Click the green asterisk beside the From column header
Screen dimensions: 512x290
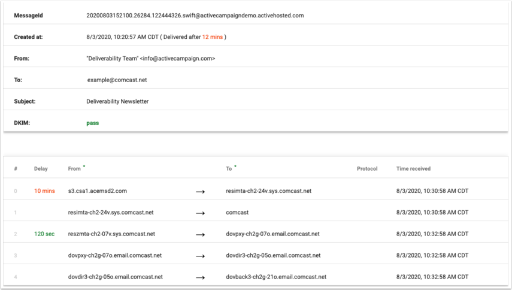(x=84, y=167)
